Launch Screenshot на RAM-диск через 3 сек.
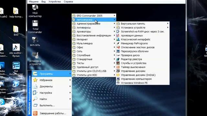Viewport: 207px width, 116px height. click(143, 32)
